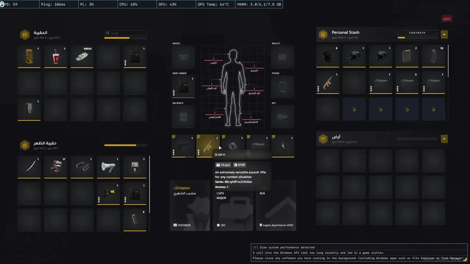Click the left hand (اليد اليسرى) label

[254, 93]
